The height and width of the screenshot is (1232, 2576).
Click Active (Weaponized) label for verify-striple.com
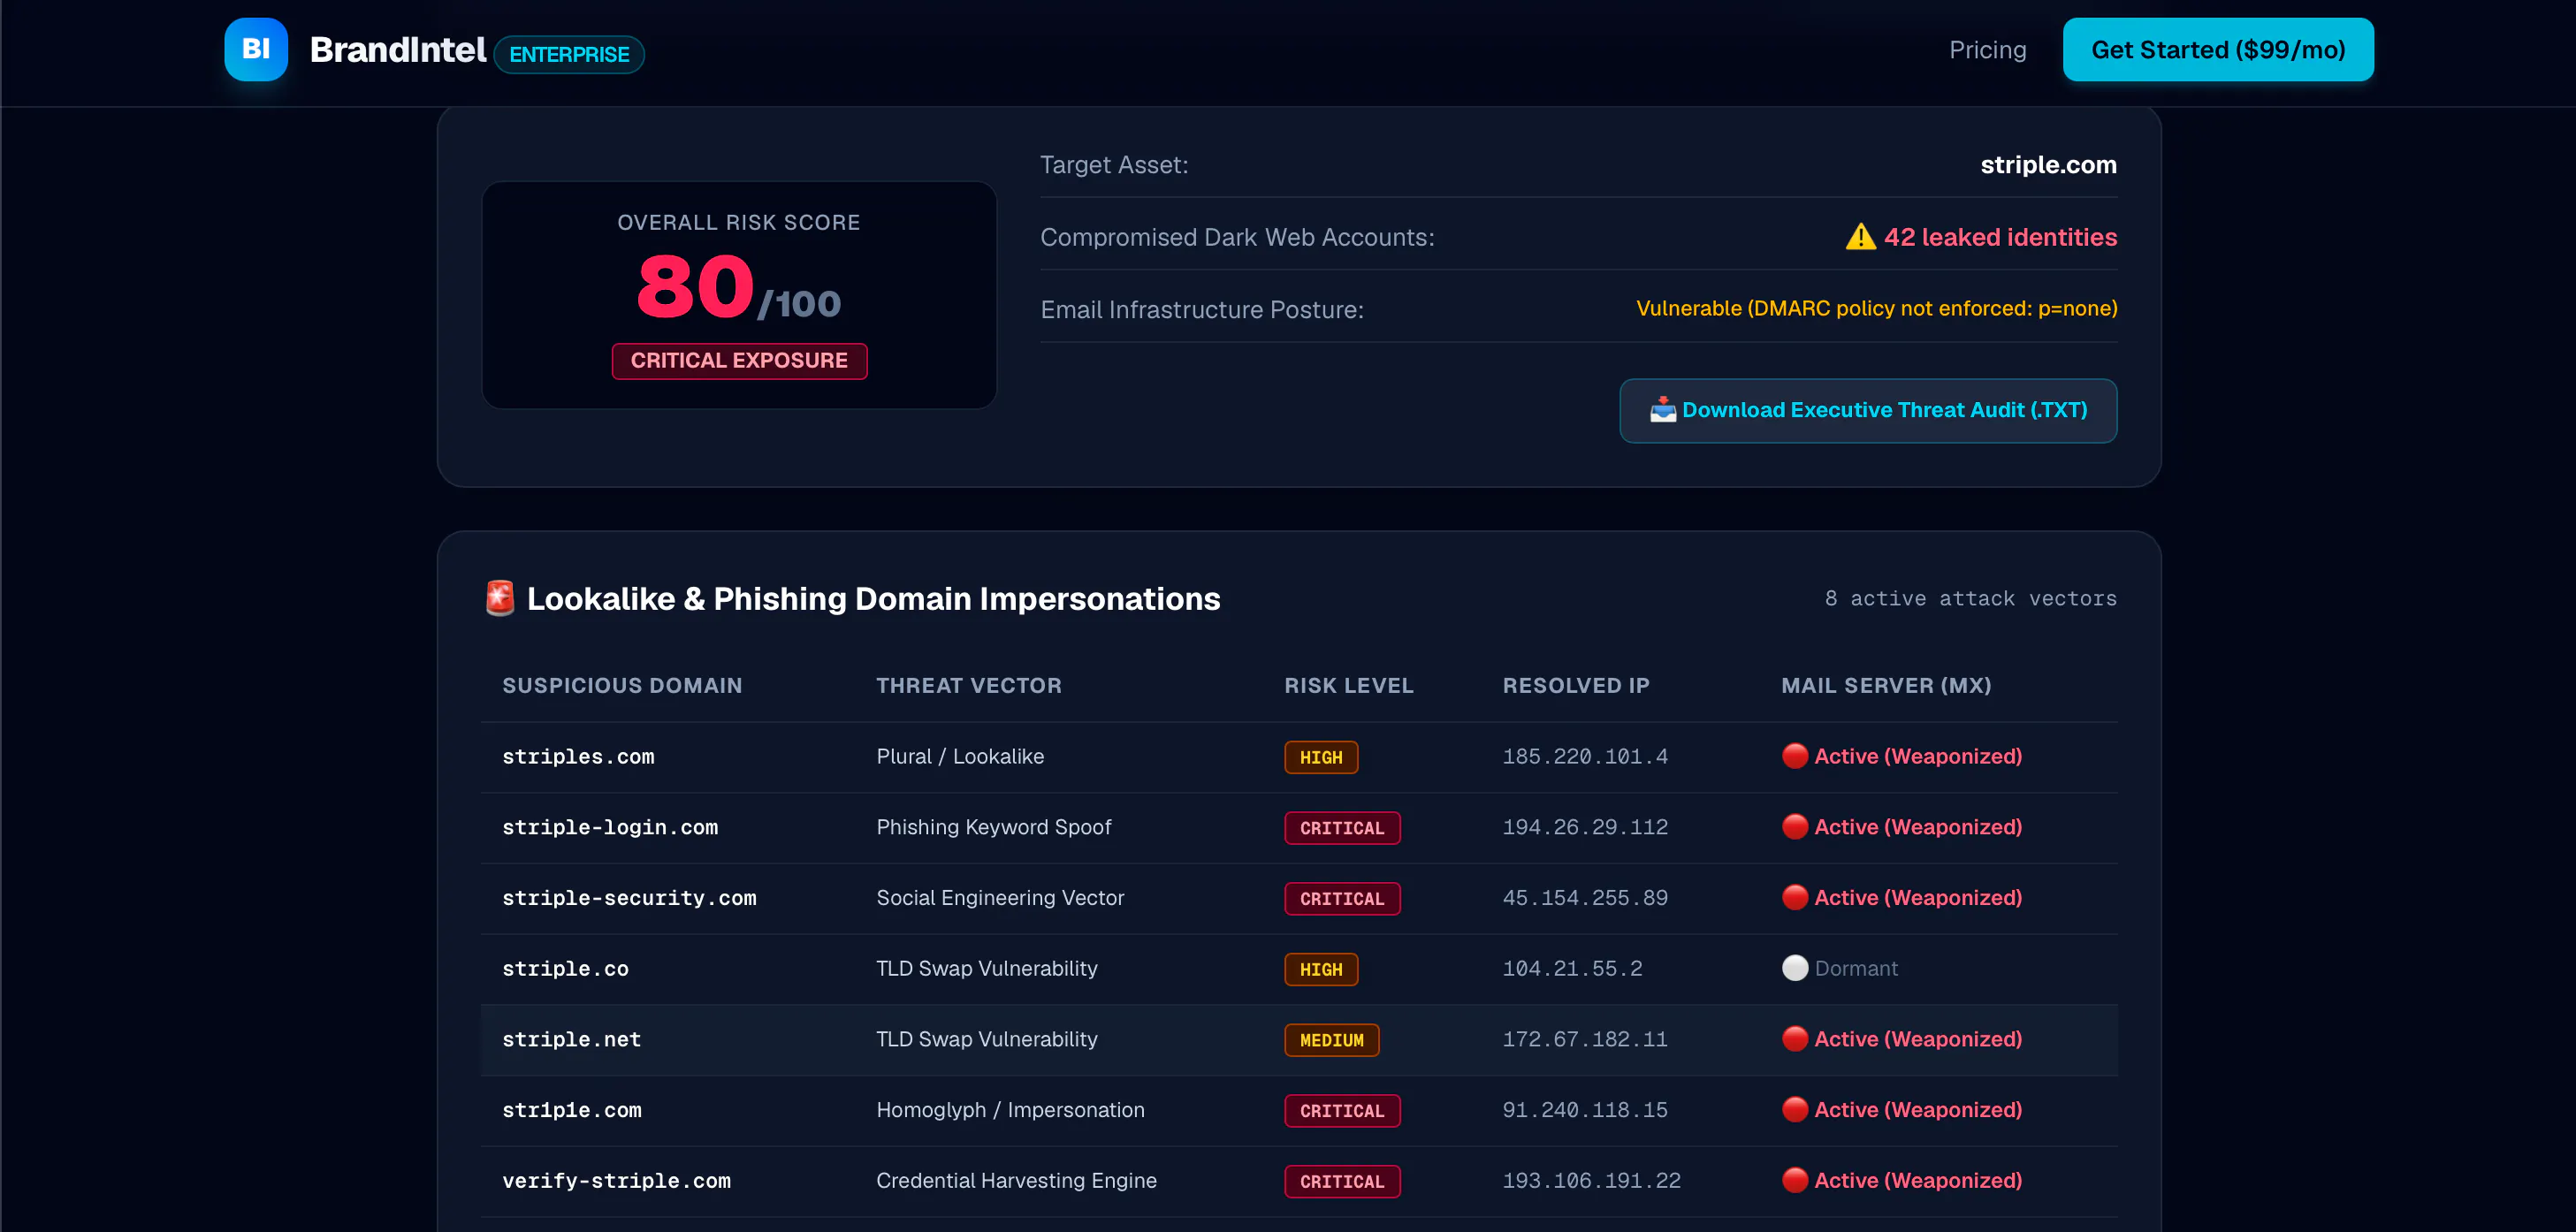[1918, 1181]
